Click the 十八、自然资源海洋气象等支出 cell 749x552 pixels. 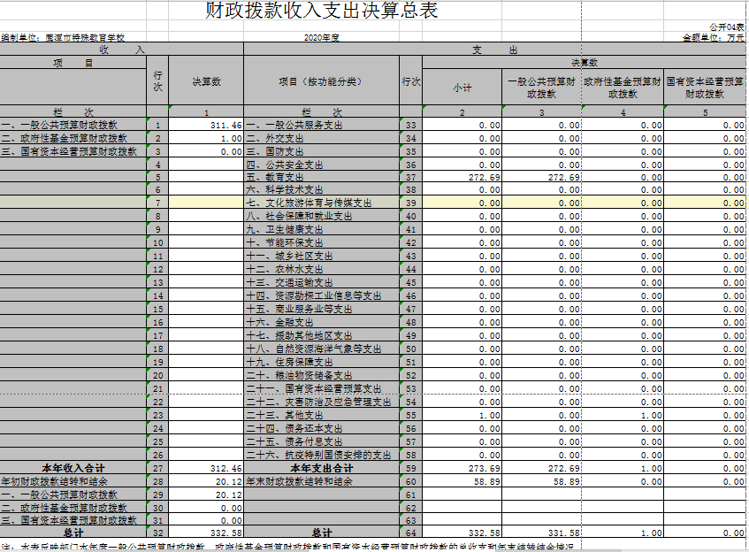click(322, 349)
